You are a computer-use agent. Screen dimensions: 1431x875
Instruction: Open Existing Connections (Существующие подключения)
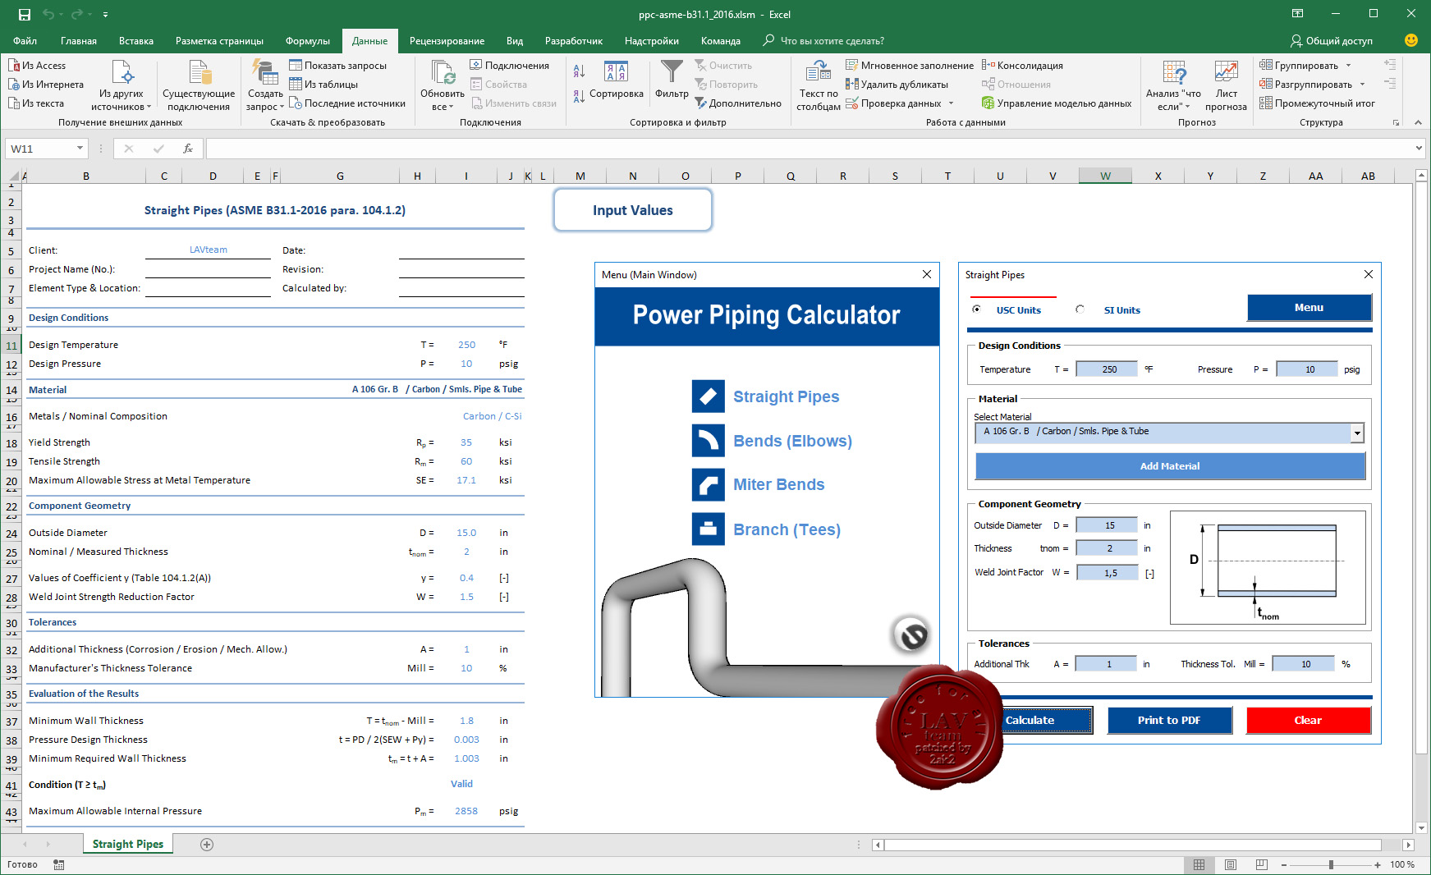(x=198, y=86)
